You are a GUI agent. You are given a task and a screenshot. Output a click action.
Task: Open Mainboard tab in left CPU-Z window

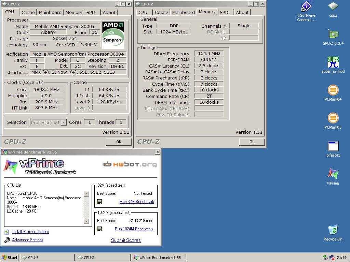50,13
